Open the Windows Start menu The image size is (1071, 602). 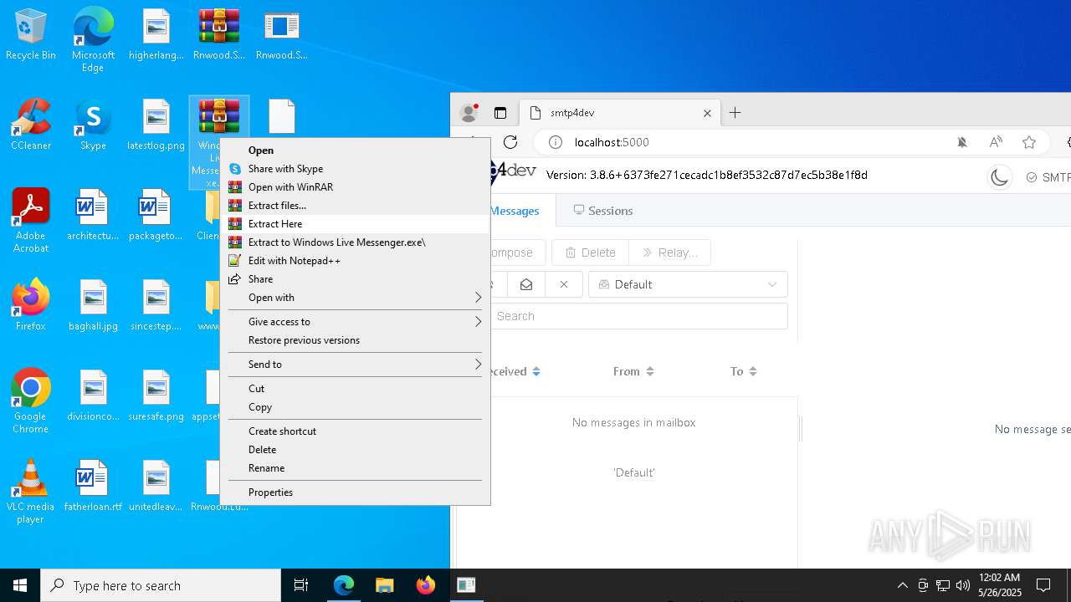[20, 585]
